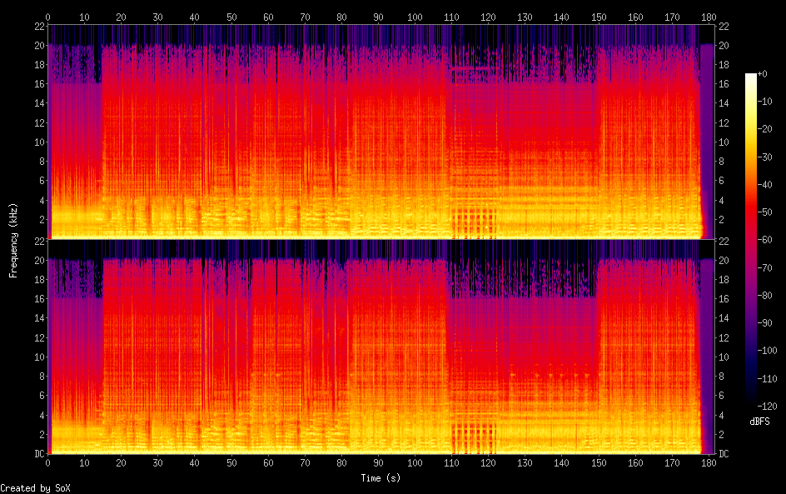
Task: Click the '-60' value on the color scale
Action: [764, 240]
